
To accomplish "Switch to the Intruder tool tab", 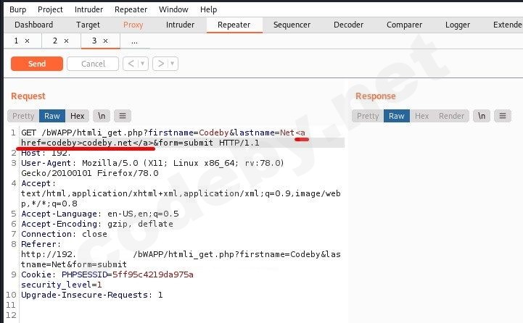I will tap(180, 25).
